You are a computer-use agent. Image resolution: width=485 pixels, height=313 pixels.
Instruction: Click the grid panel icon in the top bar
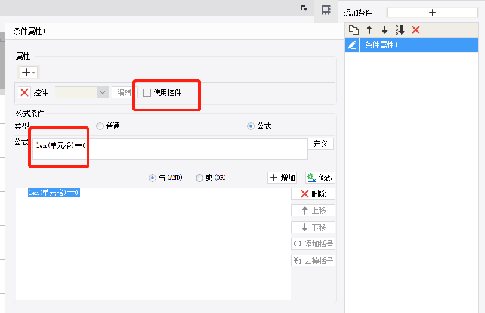(x=326, y=10)
